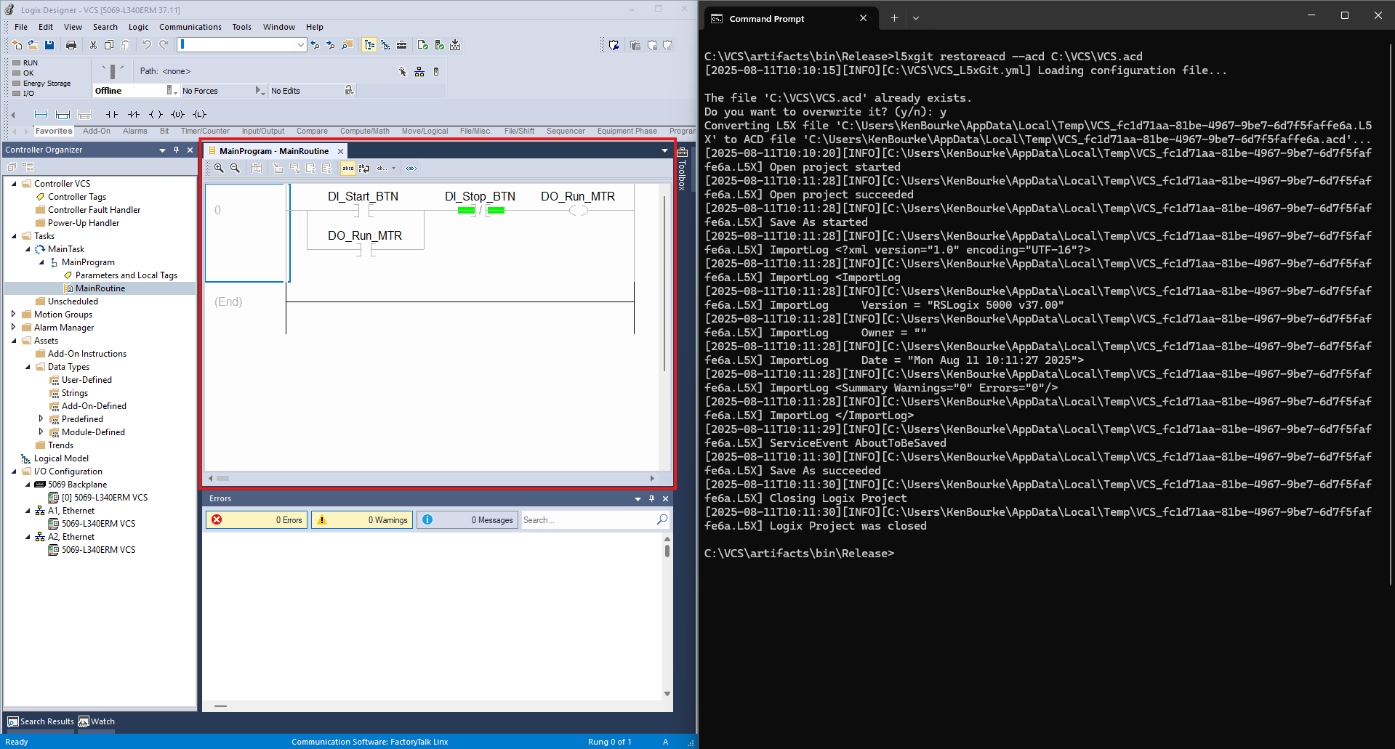
Task: Zoom in on the ladder editor
Action: (219, 168)
